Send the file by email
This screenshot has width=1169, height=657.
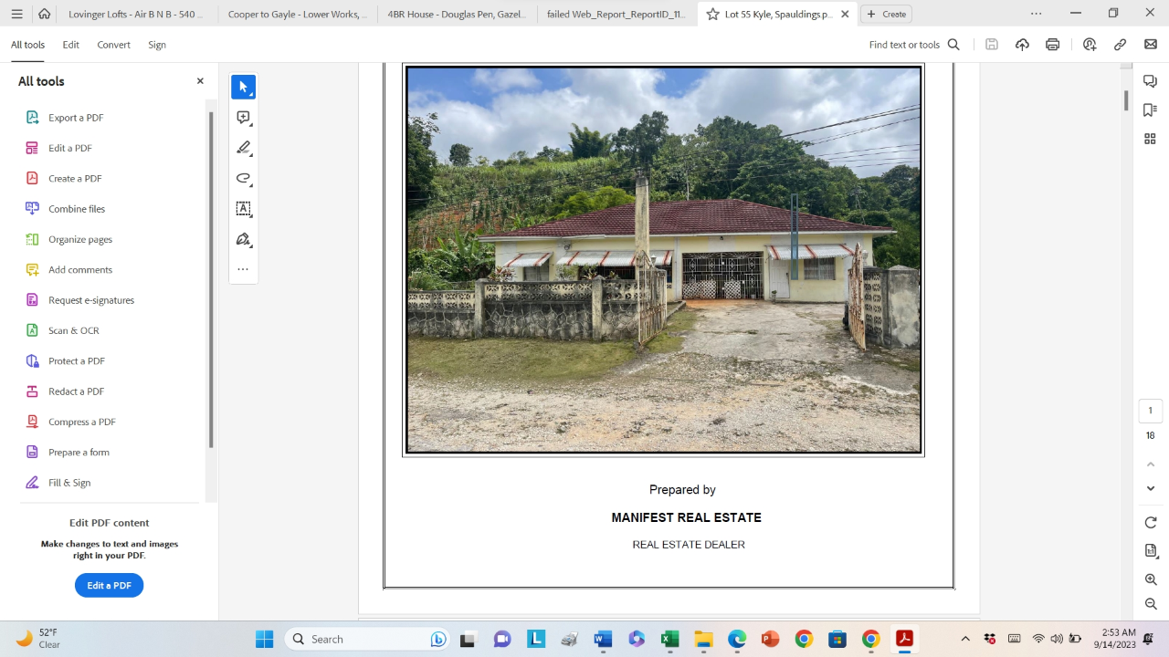click(1151, 45)
